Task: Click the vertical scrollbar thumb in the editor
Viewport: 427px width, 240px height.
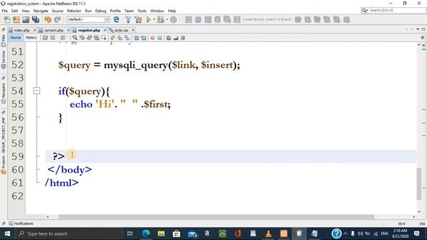Action: coord(419,184)
